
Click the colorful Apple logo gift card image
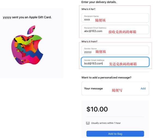coord(27,45)
